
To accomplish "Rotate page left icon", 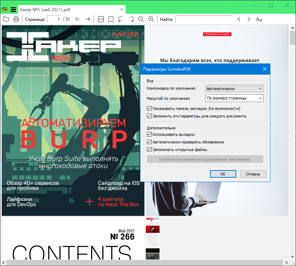I will pyautogui.click(x=121, y=19).
